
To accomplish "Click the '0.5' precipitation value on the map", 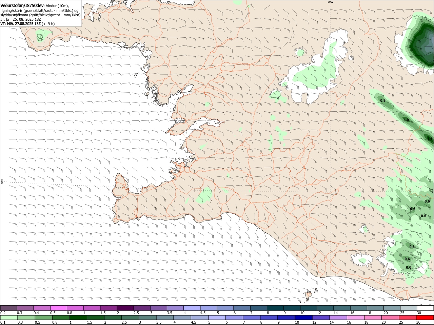I will (423, 216).
